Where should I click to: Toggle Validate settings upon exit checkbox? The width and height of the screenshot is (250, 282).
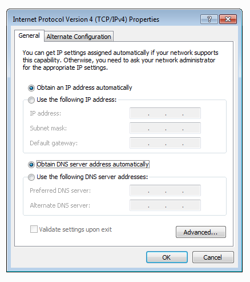pos(34,229)
